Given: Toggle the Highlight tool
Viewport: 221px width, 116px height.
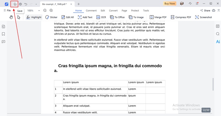Looking at the screenshot, I should [x=34, y=17].
